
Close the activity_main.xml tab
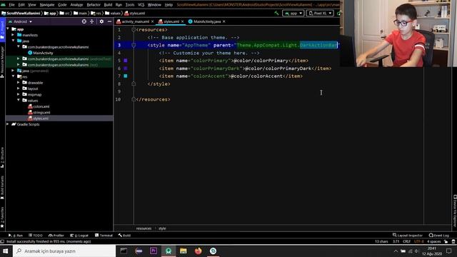click(152, 21)
